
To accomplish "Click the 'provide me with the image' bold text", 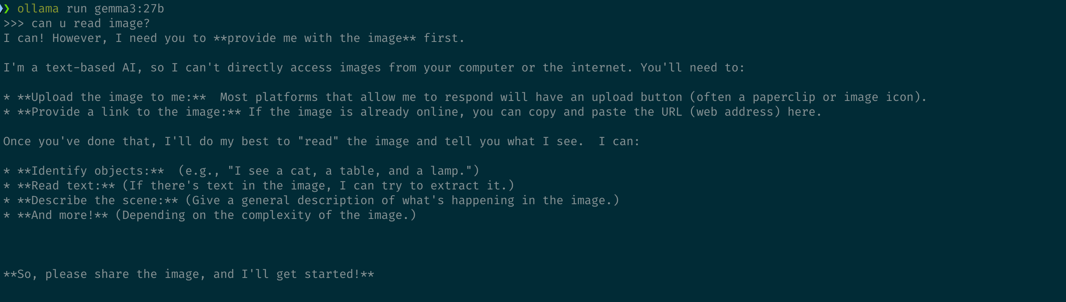I will 315,38.
